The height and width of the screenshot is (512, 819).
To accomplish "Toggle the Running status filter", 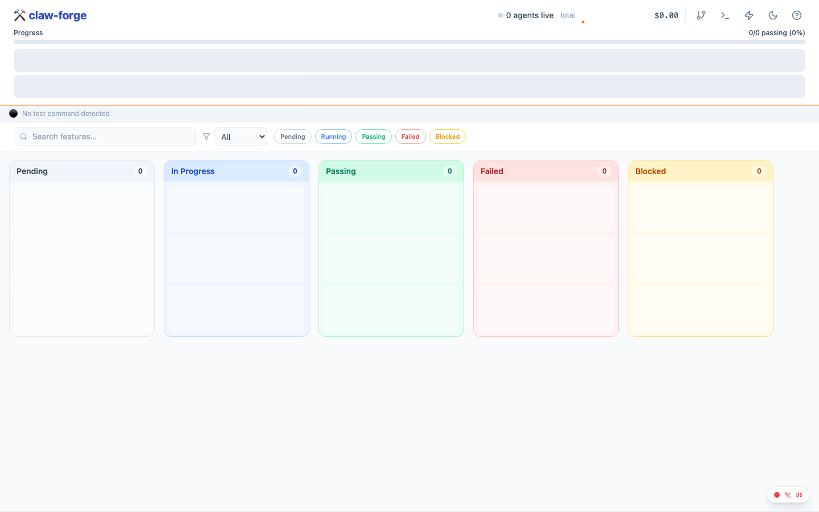I will point(333,137).
